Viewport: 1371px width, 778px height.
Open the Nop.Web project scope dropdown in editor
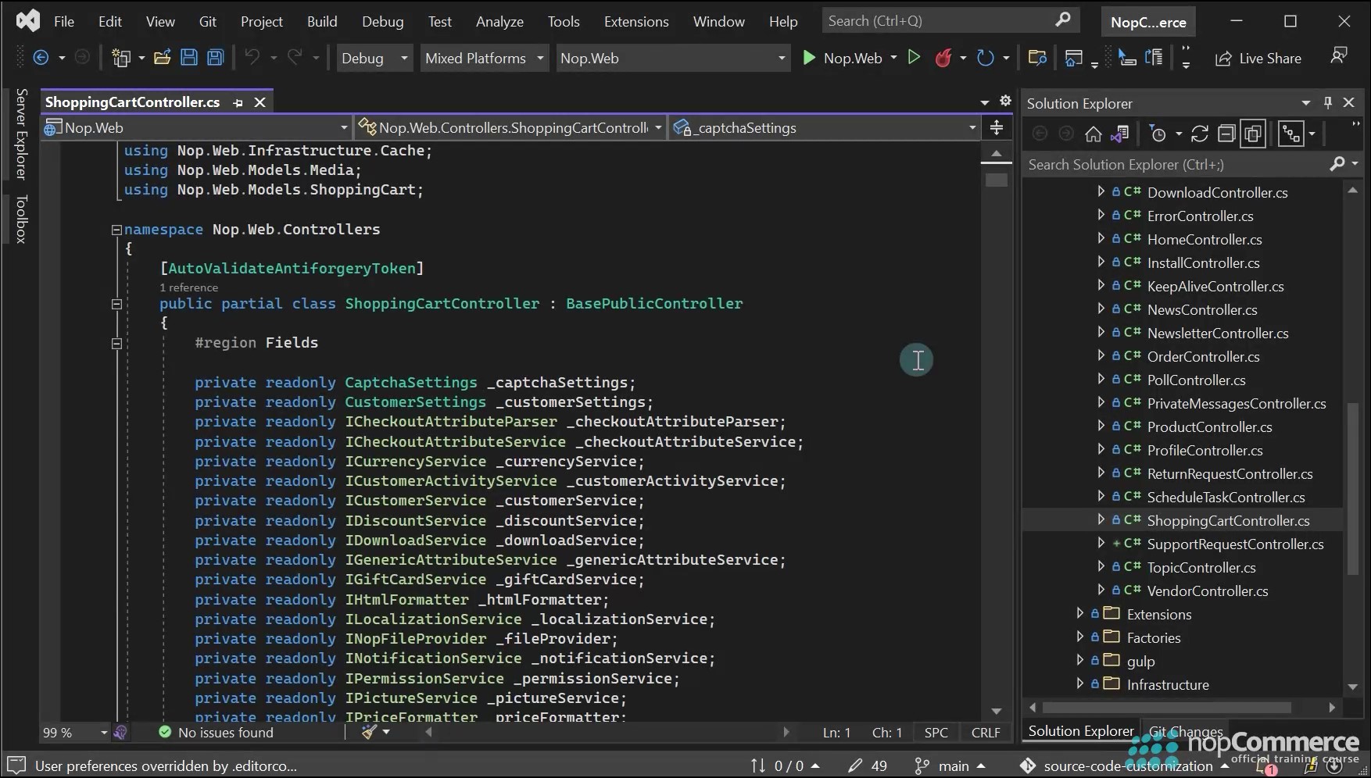(196, 127)
